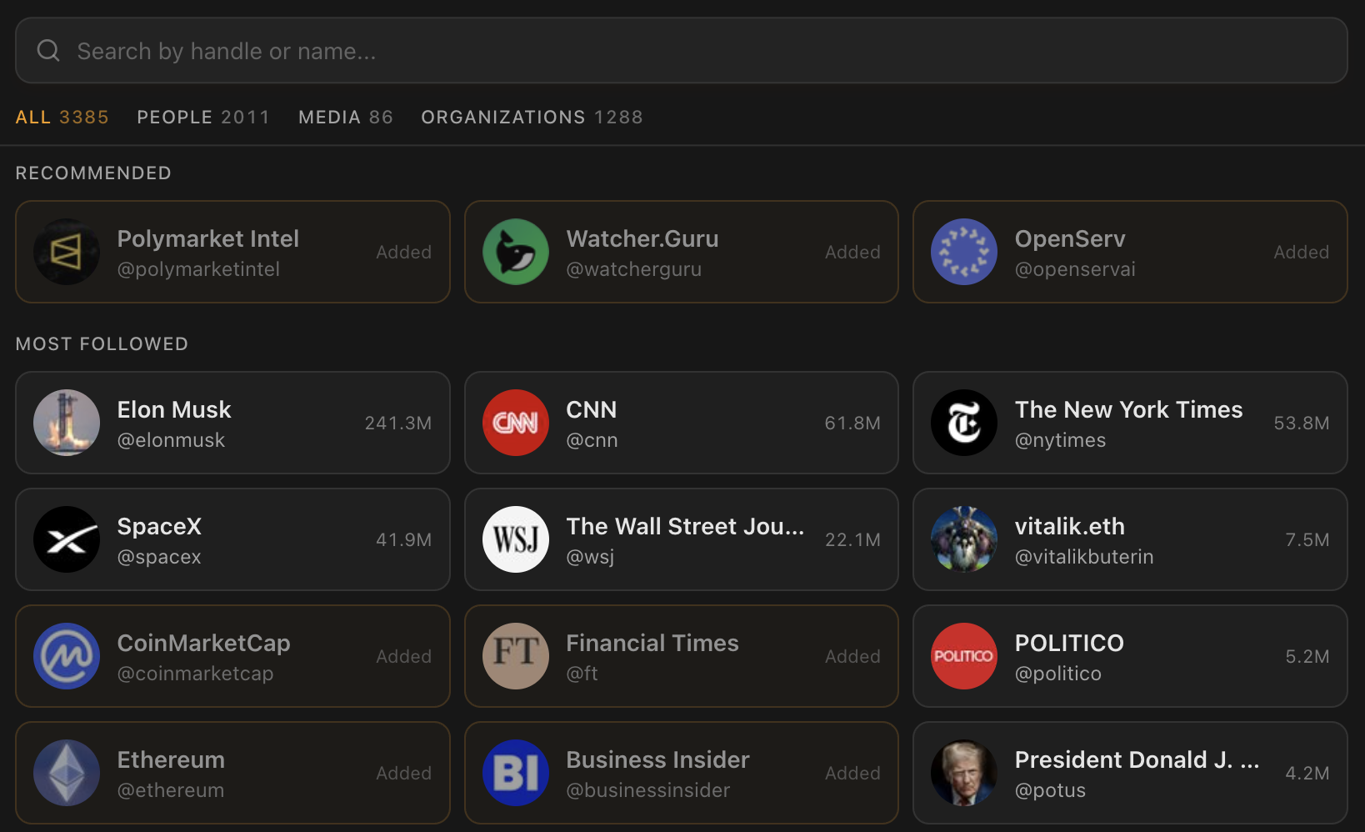This screenshot has width=1365, height=832.
Task: Open the vitalik.eth account name
Action: 1069,526
